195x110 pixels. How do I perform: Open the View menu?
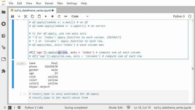point(29,3)
